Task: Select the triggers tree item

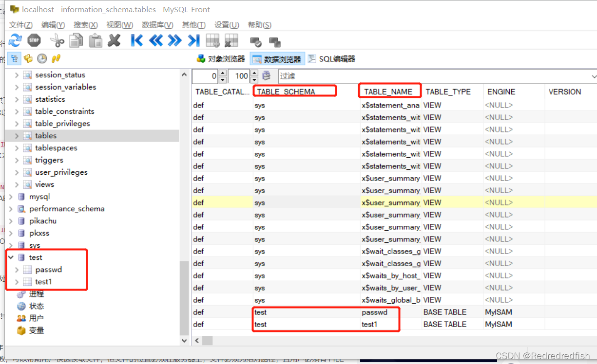Action: pyautogui.click(x=49, y=160)
